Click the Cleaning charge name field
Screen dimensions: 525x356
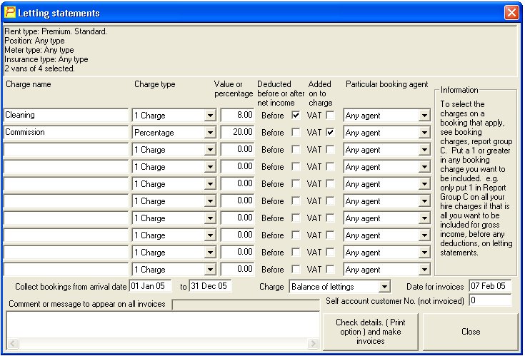66,115
